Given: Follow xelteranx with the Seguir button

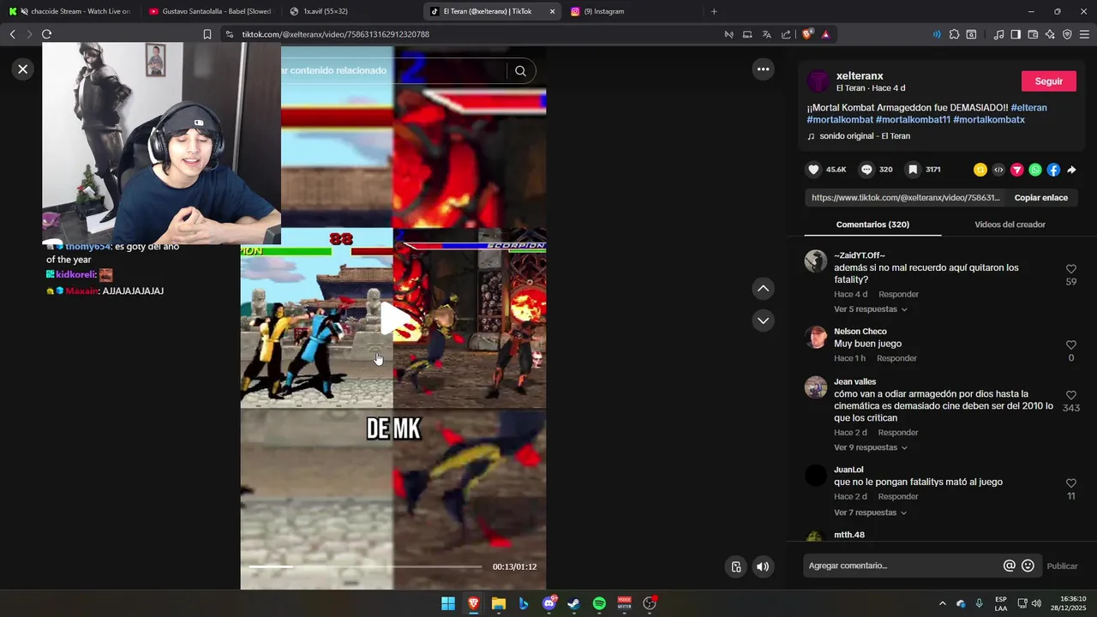Looking at the screenshot, I should pos(1048,81).
